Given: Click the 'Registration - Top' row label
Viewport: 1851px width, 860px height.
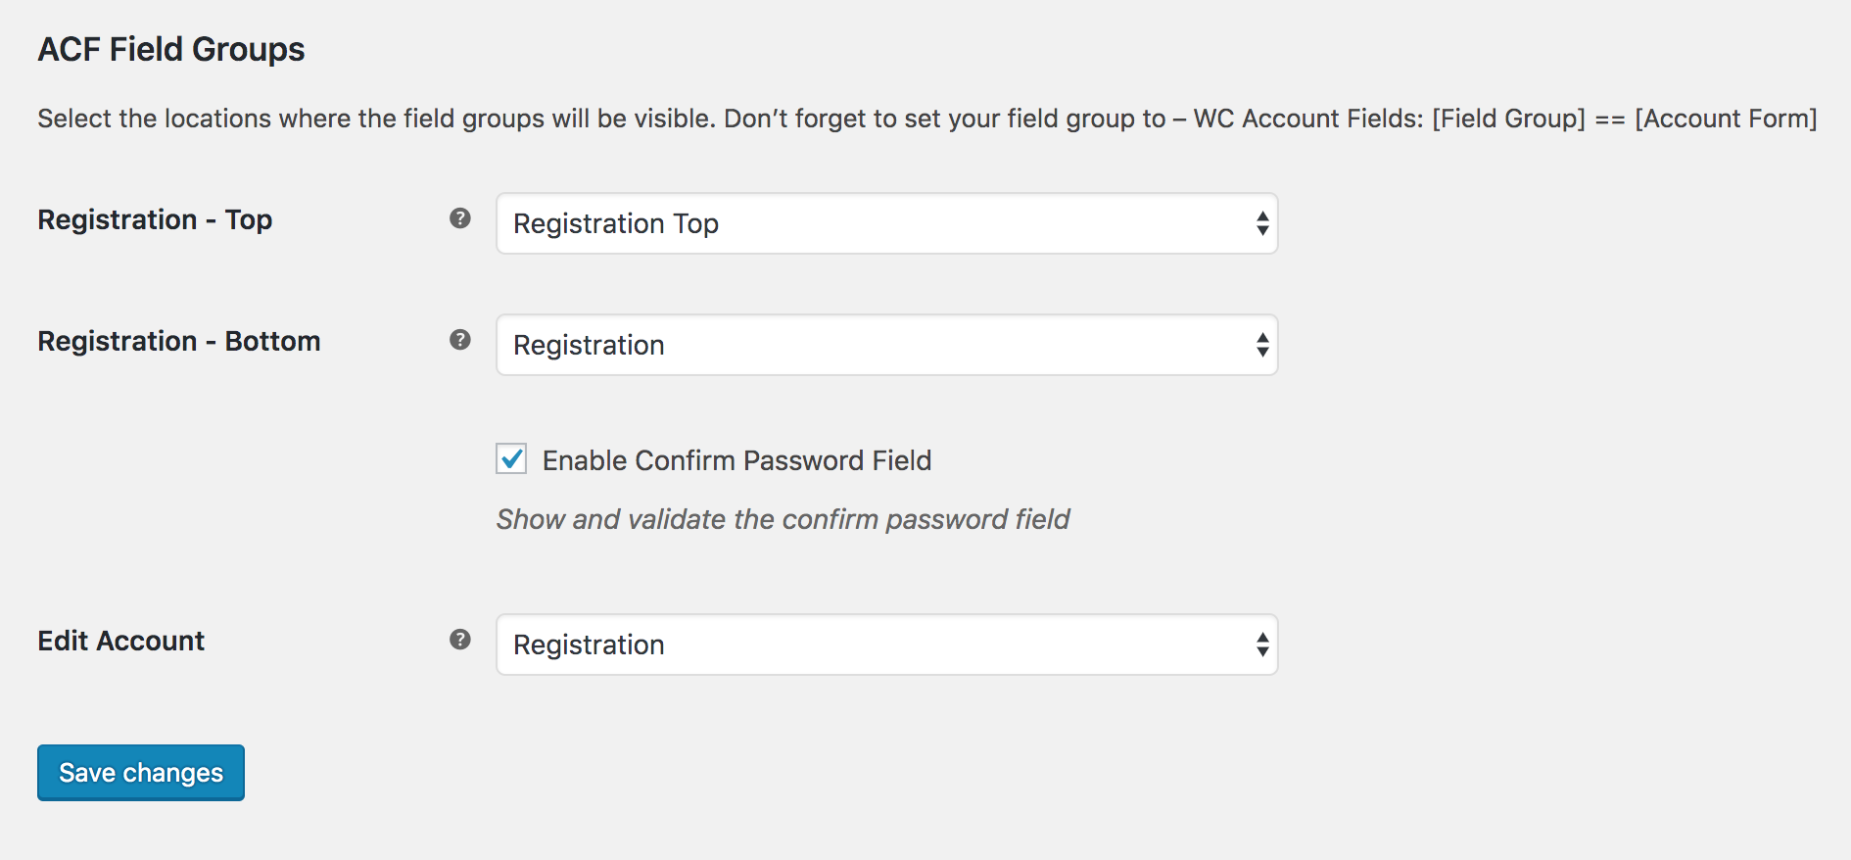Looking at the screenshot, I should (155, 219).
